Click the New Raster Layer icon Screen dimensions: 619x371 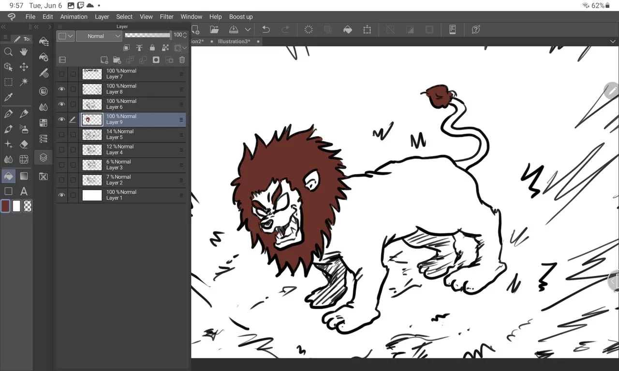tap(104, 60)
